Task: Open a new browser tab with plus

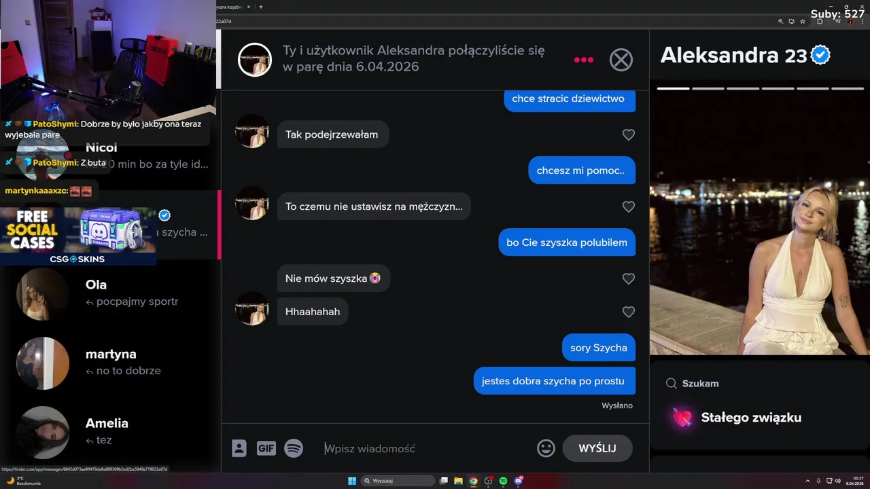Action: pos(261,7)
